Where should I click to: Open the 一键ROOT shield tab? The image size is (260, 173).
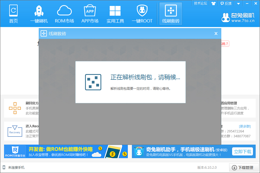pos(142,14)
